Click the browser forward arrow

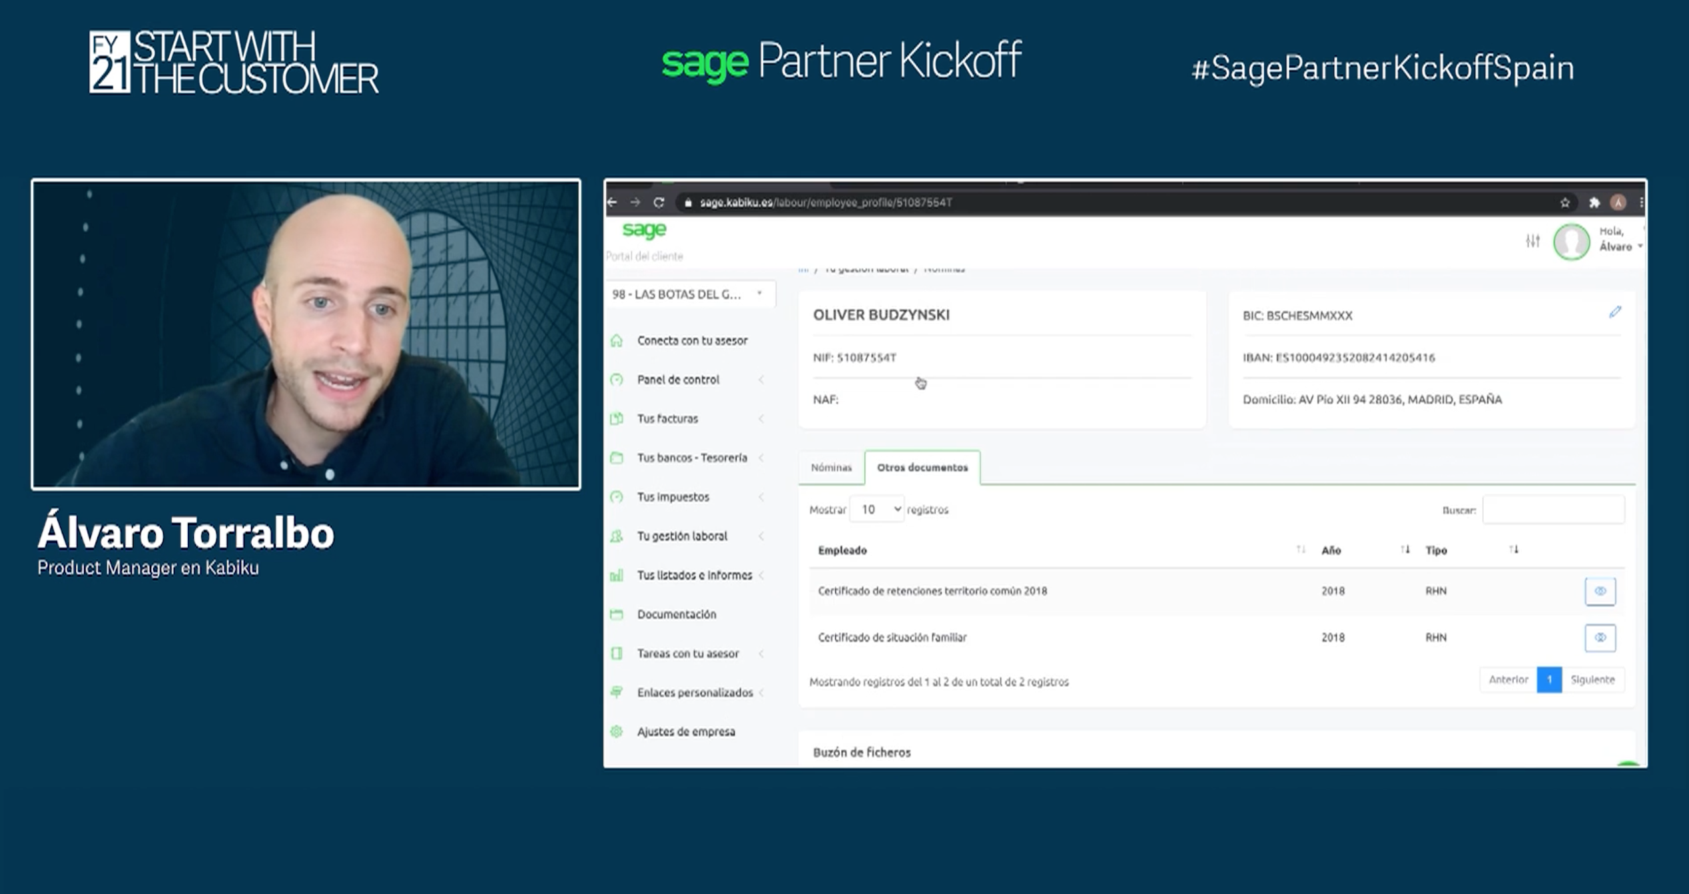[x=635, y=203]
